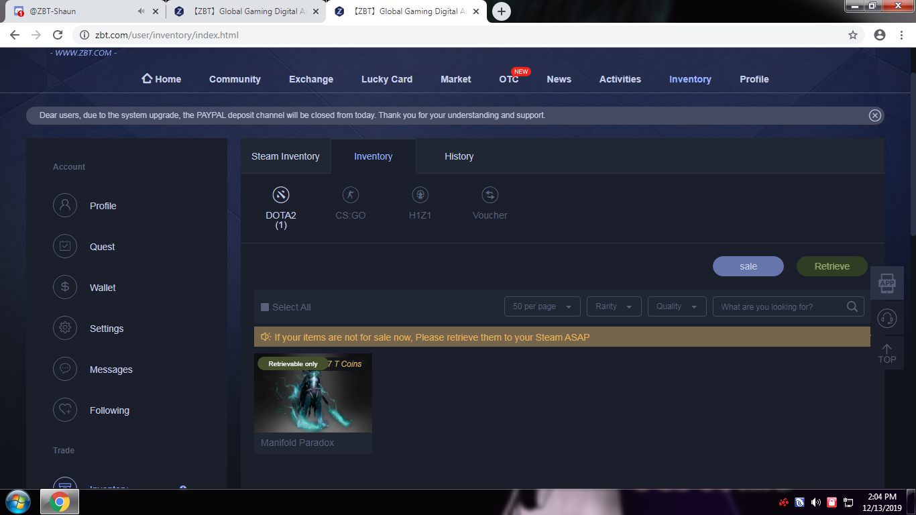Click browser back arrow
The width and height of the screenshot is (916, 515).
[x=15, y=35]
